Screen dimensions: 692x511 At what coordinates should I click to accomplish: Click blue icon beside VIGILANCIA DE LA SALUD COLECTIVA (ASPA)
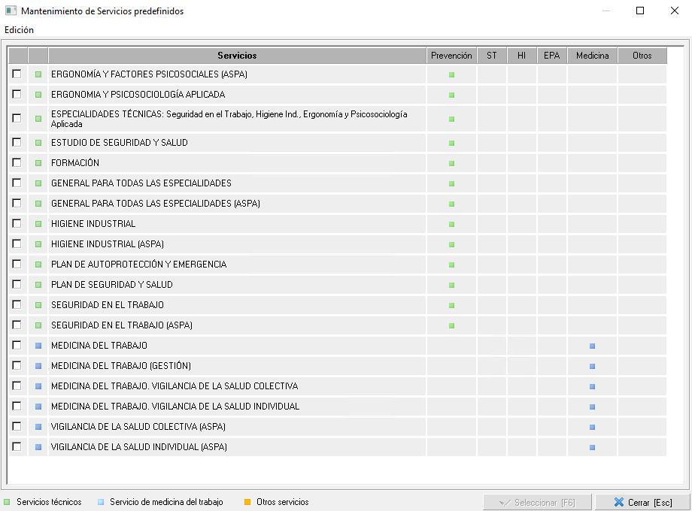[x=38, y=427]
